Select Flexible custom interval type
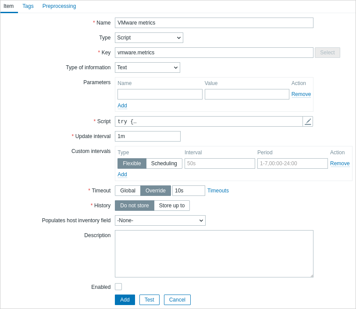The width and height of the screenshot is (356, 309). [x=132, y=163]
